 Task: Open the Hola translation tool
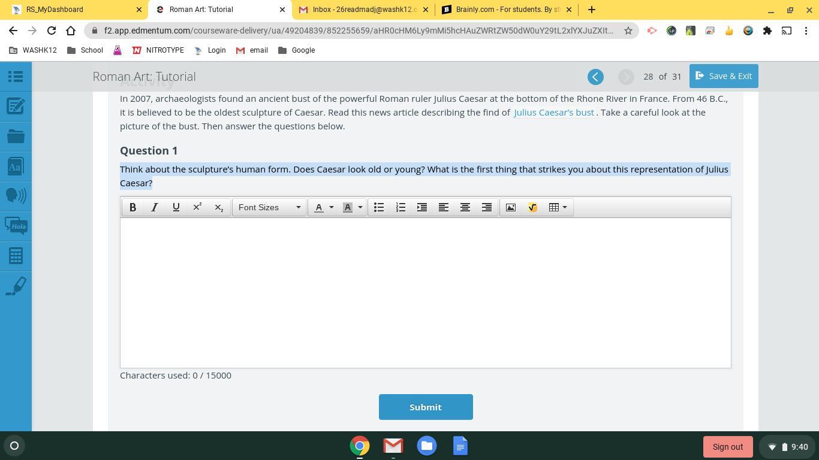click(16, 226)
